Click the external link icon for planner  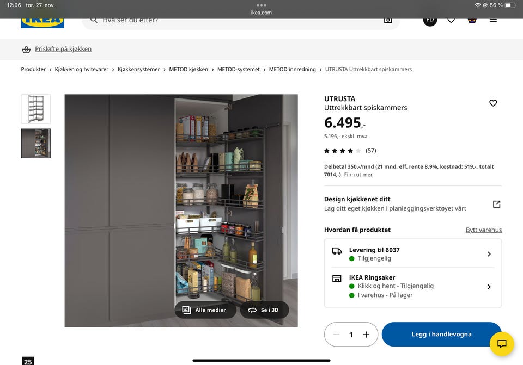pos(497,204)
